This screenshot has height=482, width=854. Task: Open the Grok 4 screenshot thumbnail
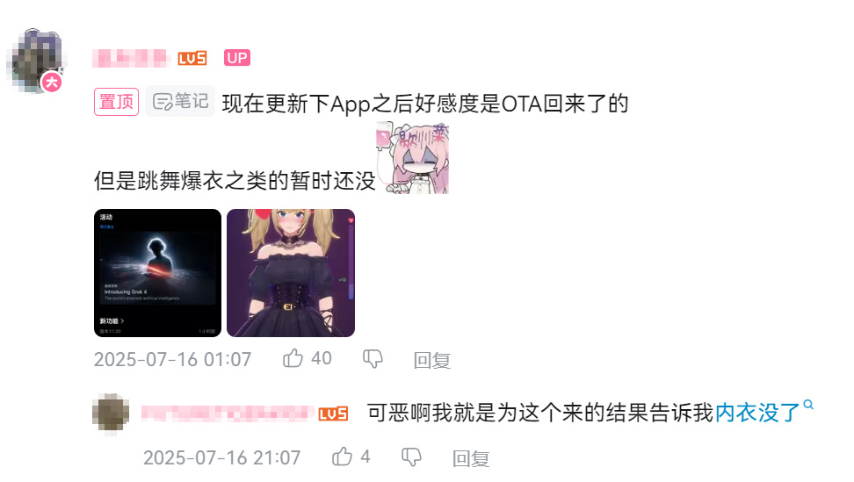click(x=158, y=273)
